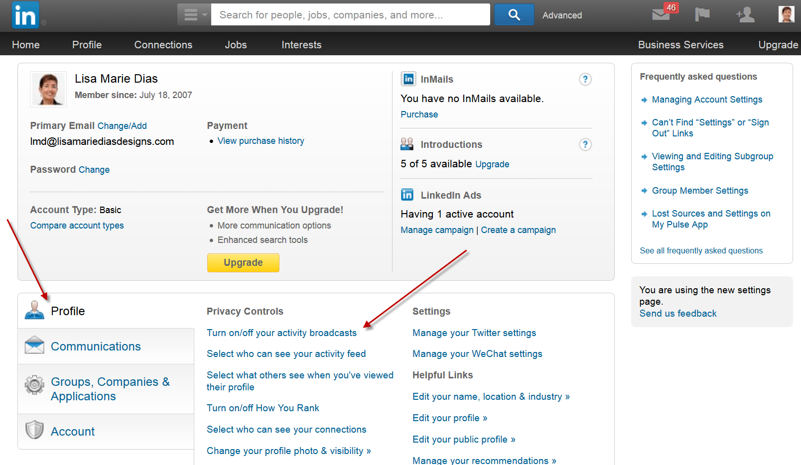This screenshot has width=801, height=465.
Task: Select the Communications envelope icon in the sidebar
Action: 33,345
